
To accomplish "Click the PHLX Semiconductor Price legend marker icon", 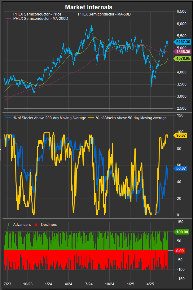I will (8, 14).
